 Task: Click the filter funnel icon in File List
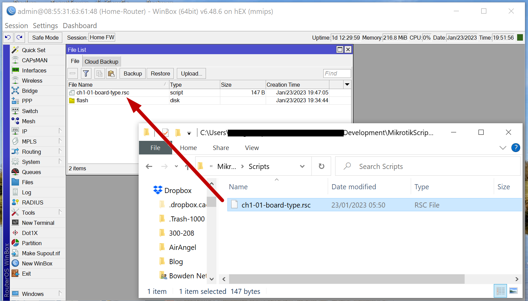point(86,73)
